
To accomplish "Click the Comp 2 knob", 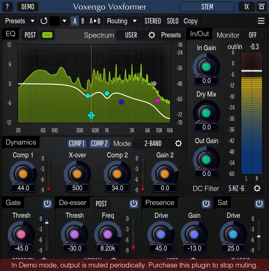I will click(x=117, y=174).
